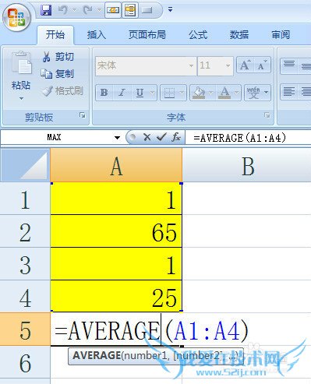Open borders options dropdown arrow

[x=182, y=93]
